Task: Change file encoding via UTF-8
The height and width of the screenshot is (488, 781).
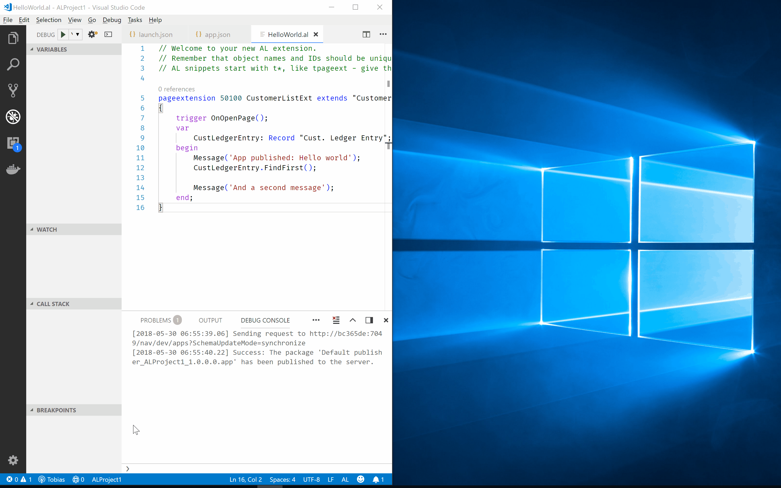Action: coord(311,479)
